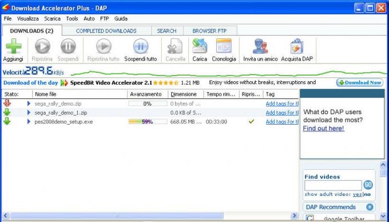
Task: Click the 59% progress bar of pes2008demo_setup.exe
Action: pyautogui.click(x=148, y=121)
